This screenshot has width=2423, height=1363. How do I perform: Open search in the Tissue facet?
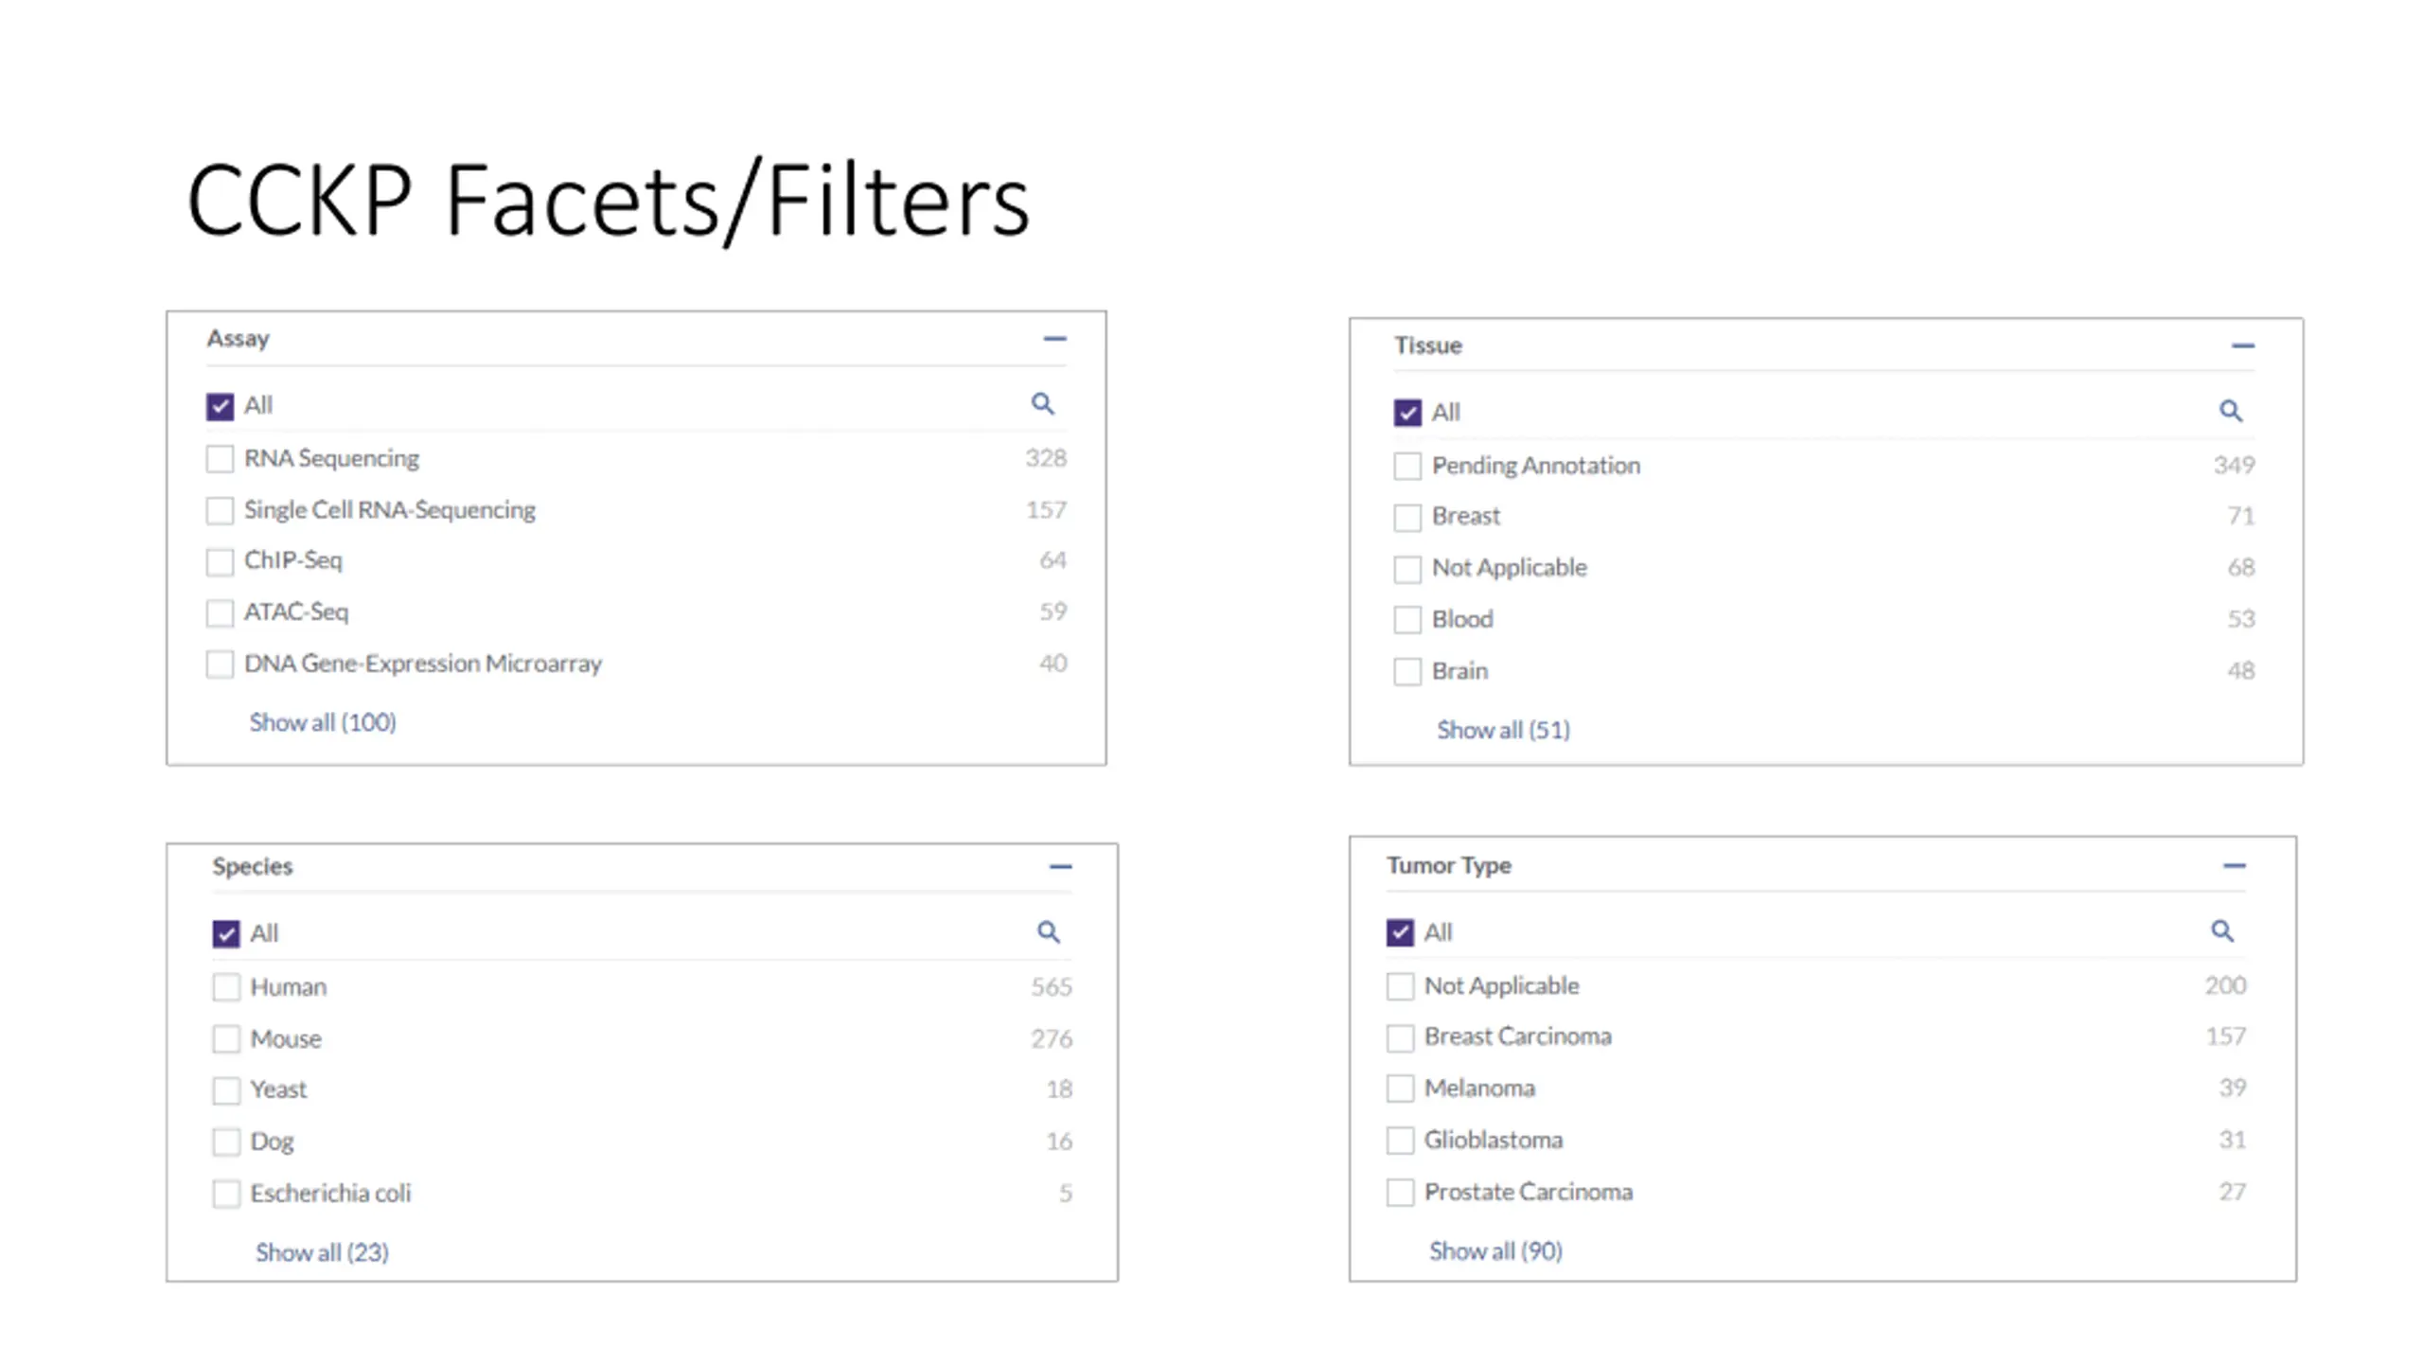2231,411
